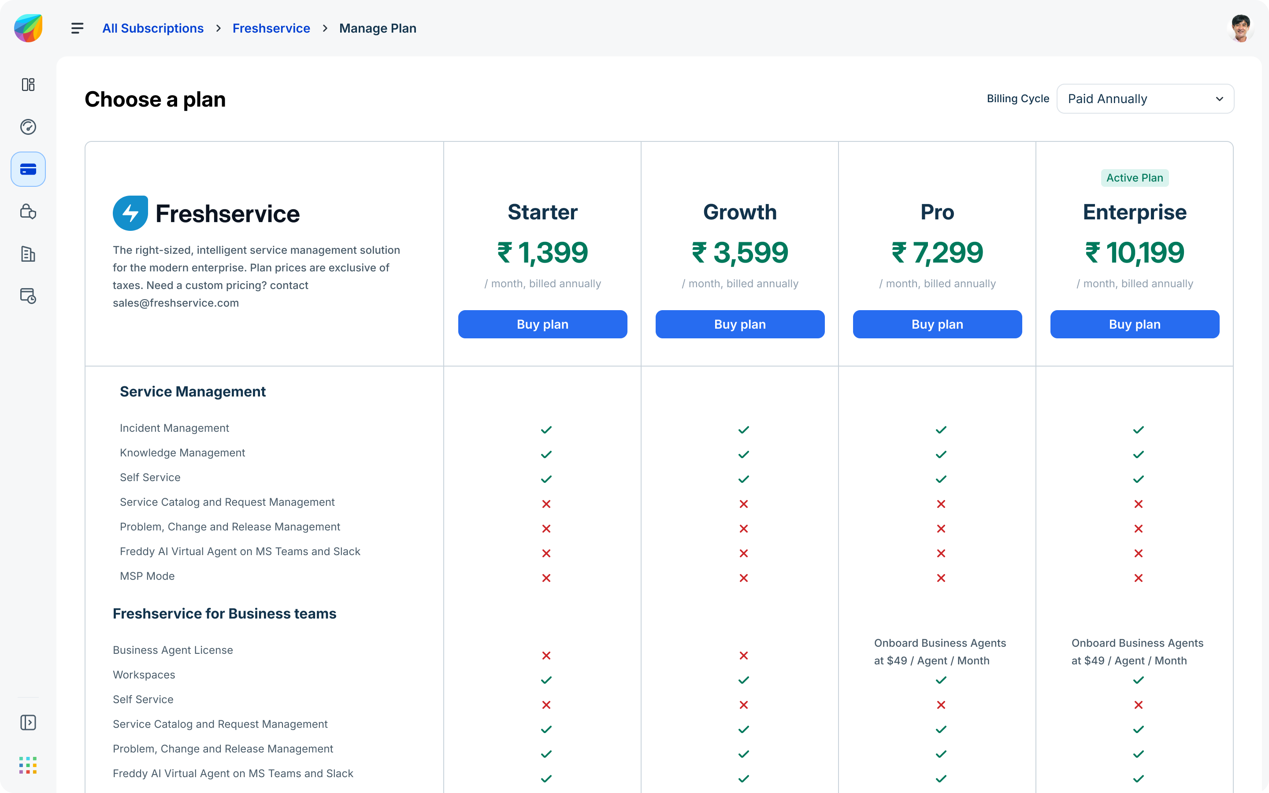The height and width of the screenshot is (793, 1269).
Task: Navigate to Freshservice breadcrumb link
Action: pyautogui.click(x=271, y=28)
